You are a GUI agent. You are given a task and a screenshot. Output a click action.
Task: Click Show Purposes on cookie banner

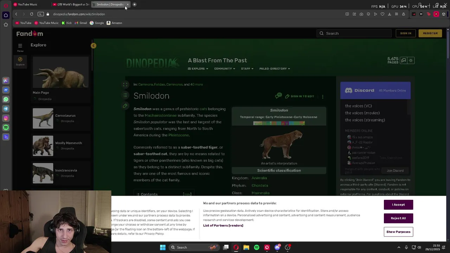pyautogui.click(x=398, y=232)
